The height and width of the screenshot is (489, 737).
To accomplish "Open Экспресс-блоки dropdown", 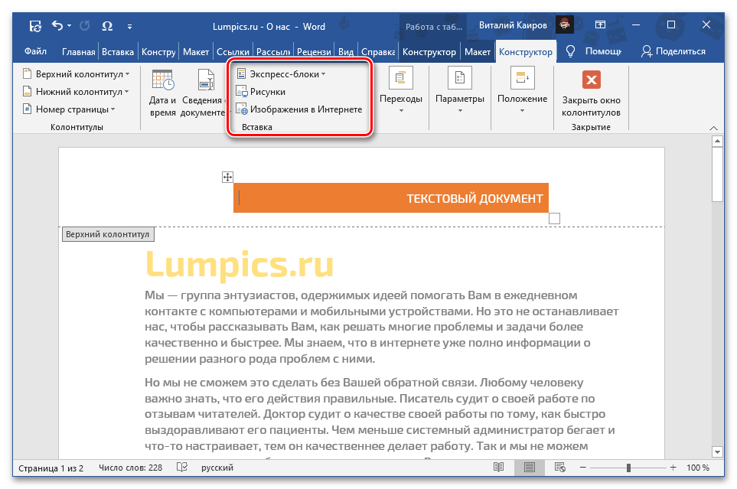I will tap(281, 74).
